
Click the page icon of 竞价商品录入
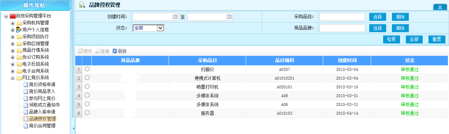click(x=26, y=92)
